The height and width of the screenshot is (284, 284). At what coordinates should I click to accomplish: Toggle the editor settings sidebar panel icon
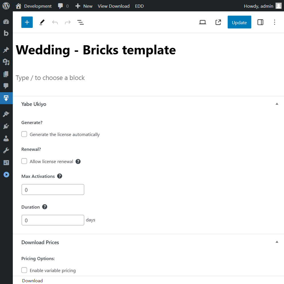260,22
